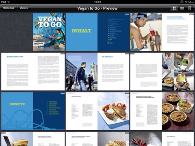This screenshot has width=195, height=146.
Task: Open the spread with man holding red smoothie
Action: coord(162,32)
